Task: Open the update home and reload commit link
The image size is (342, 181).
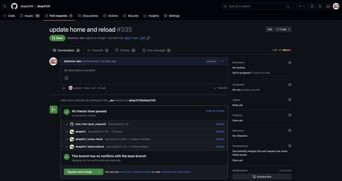Action: [89, 88]
